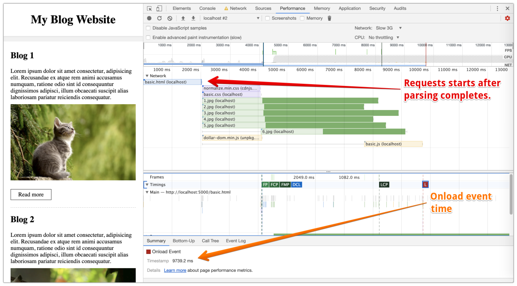Click the load profile upload icon

click(183, 18)
